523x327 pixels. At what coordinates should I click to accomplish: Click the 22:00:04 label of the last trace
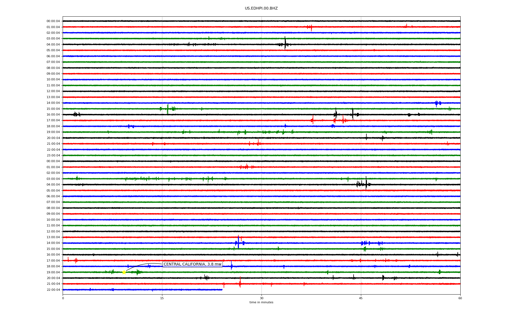tap(53, 290)
